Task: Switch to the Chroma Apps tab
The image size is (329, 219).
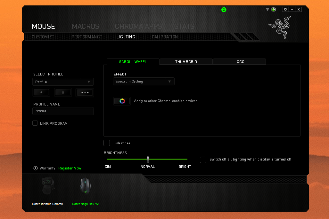Action: (x=138, y=27)
